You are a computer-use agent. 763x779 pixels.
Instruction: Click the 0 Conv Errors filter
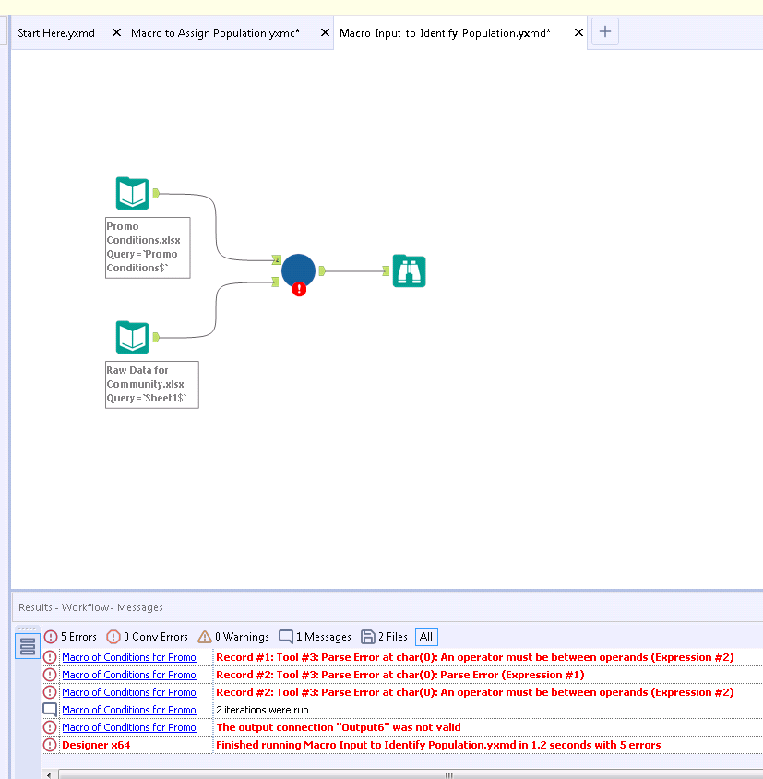[148, 636]
